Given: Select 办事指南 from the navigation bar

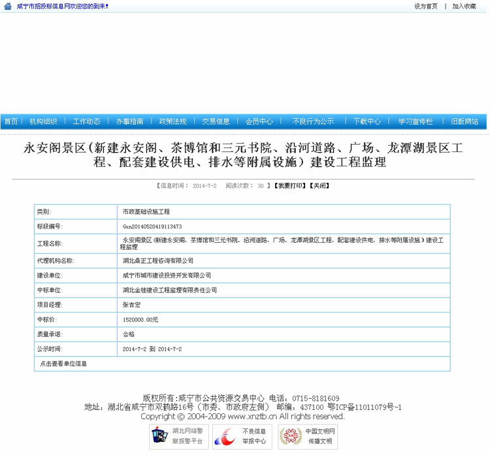Looking at the screenshot, I should pyautogui.click(x=129, y=121).
